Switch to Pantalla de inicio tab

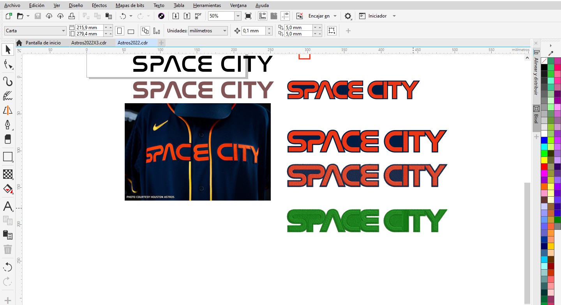43,43
